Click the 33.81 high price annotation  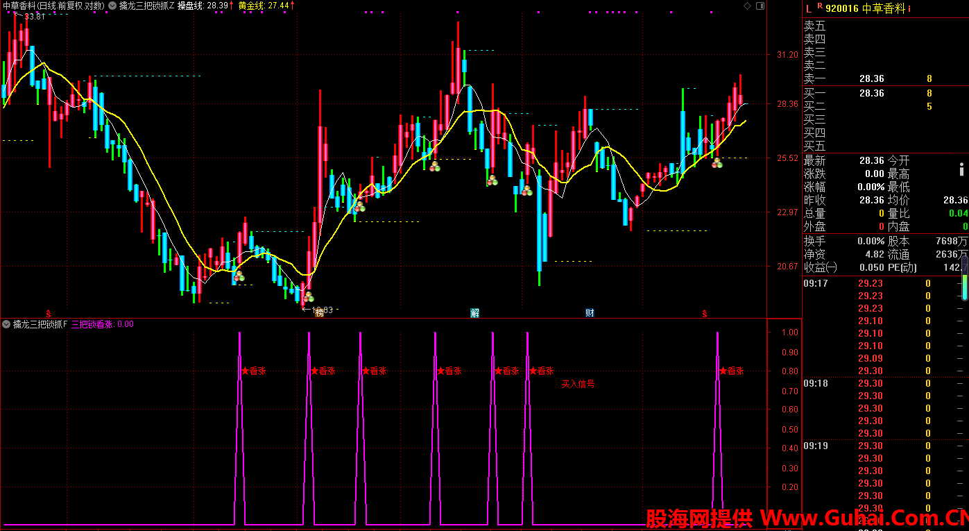33,16
